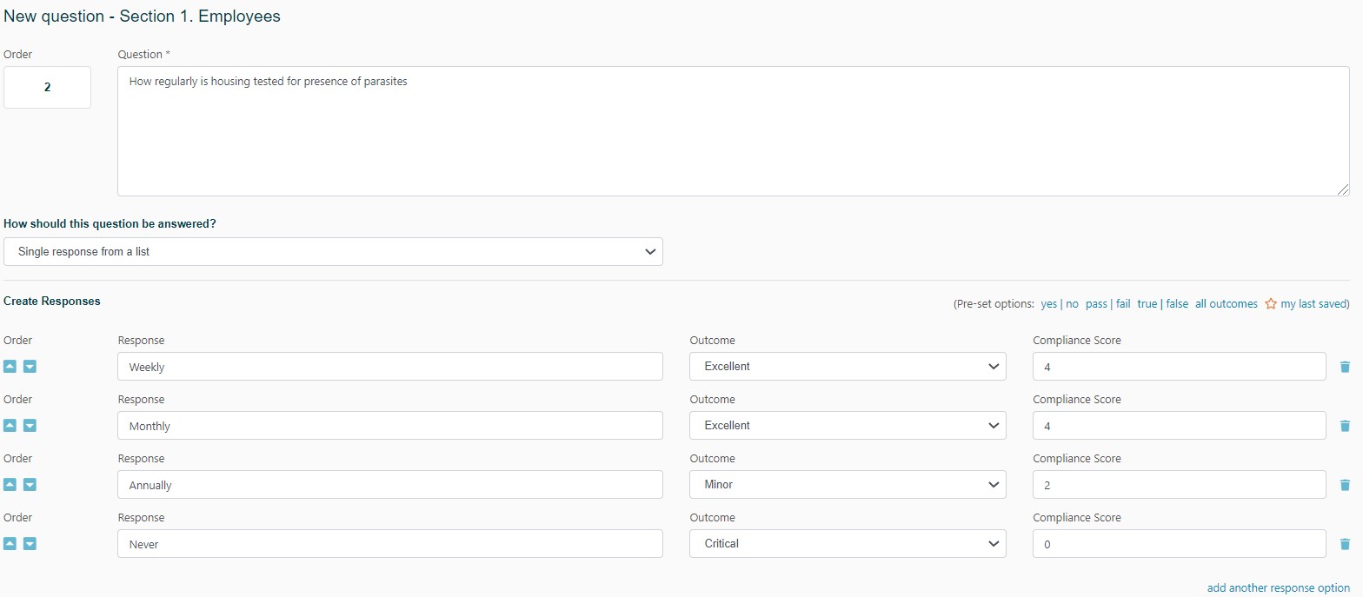Image resolution: width=1363 pixels, height=597 pixels.
Task: Delete the Weekly response row
Action: [x=1345, y=367]
